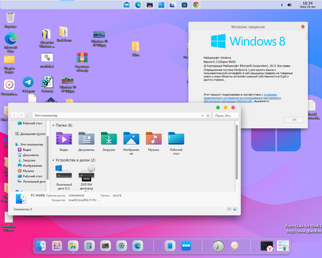Open Launchpad grid icon in the dock
The width and height of the screenshot is (322, 258).
point(57,246)
